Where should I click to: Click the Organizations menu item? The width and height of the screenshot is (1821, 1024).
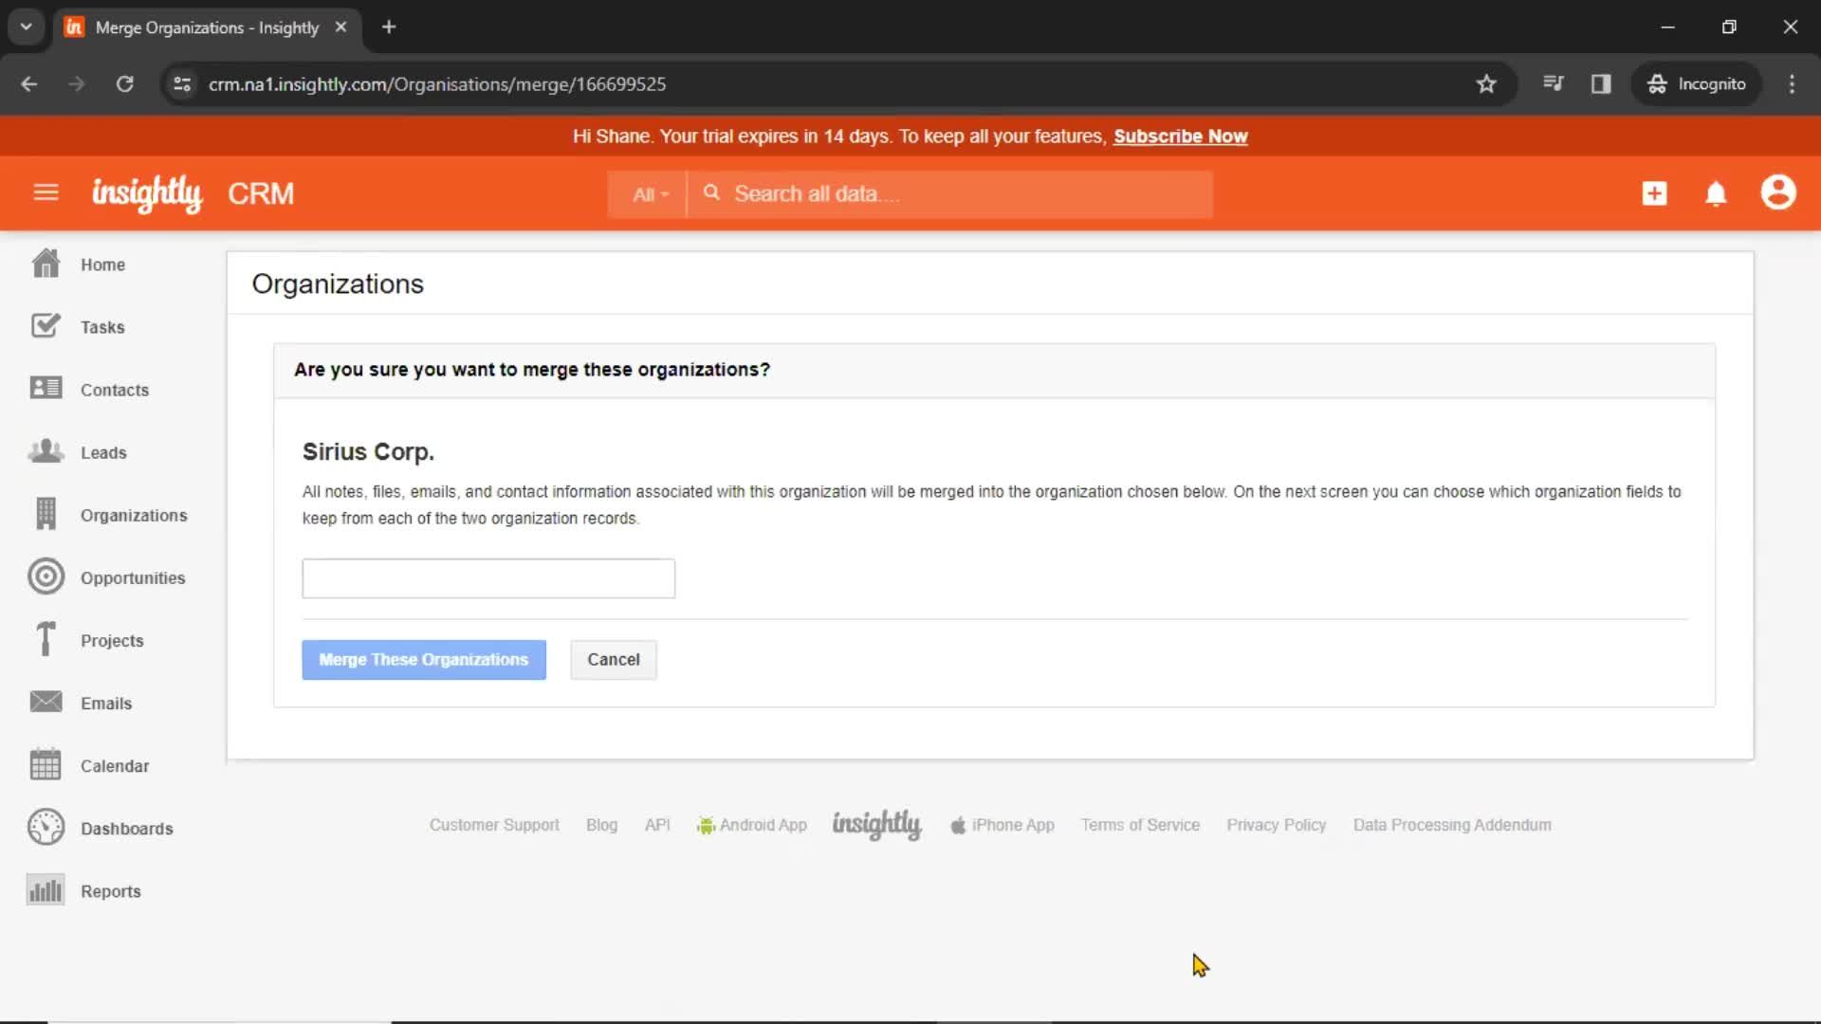pyautogui.click(x=134, y=515)
